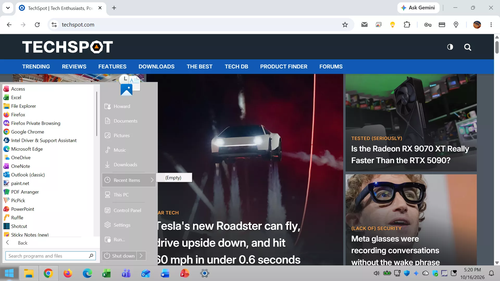Open Settings from start menu
This screenshot has width=500, height=281.
tap(122, 225)
